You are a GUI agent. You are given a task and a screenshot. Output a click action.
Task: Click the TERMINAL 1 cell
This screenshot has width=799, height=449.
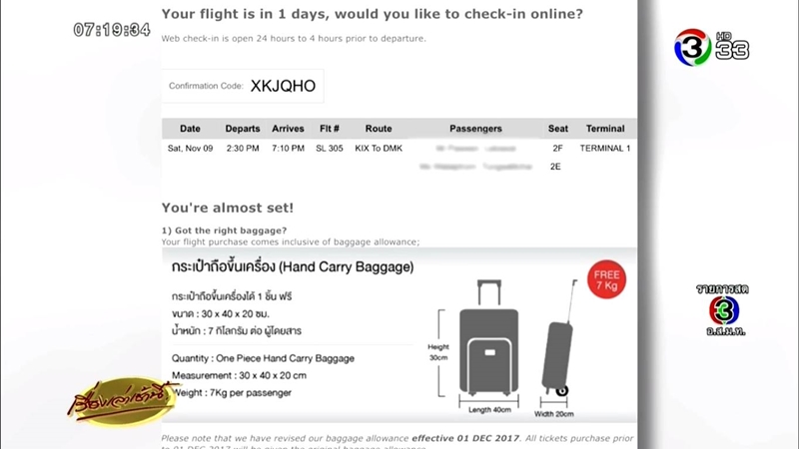(605, 148)
